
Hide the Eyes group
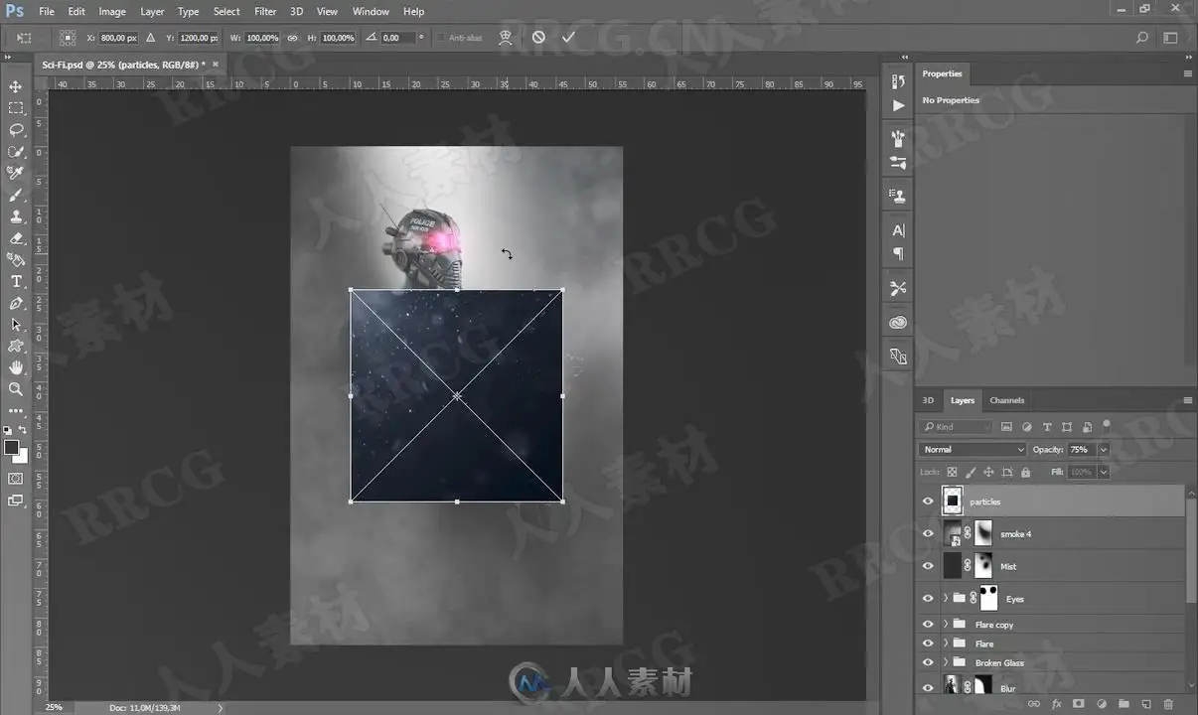[x=928, y=599]
